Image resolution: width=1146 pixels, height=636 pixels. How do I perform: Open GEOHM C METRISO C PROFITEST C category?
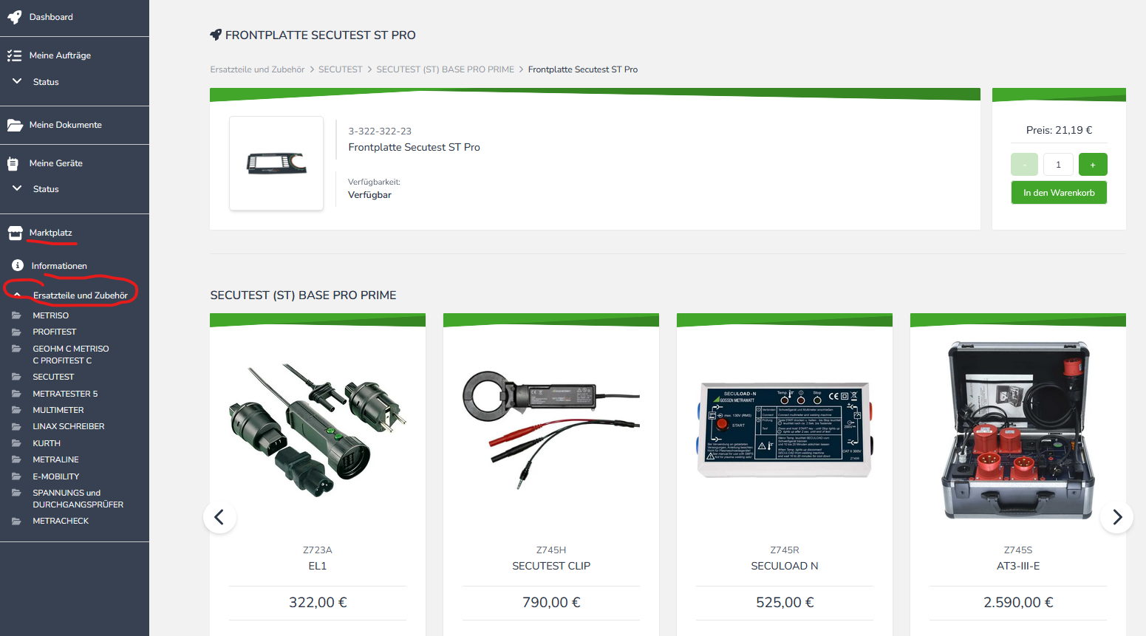(x=71, y=355)
